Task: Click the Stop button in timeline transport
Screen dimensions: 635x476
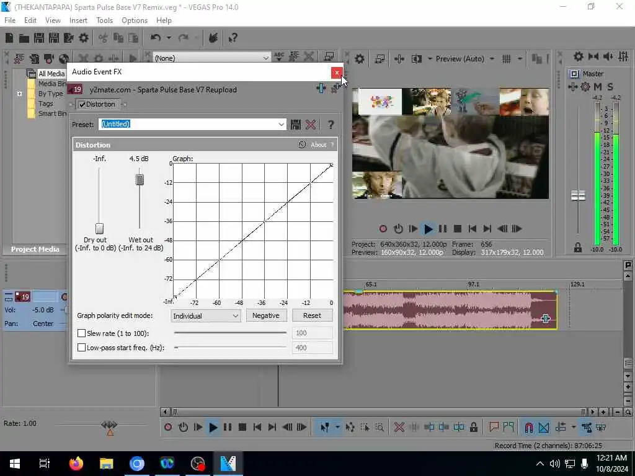Action: pyautogui.click(x=242, y=427)
